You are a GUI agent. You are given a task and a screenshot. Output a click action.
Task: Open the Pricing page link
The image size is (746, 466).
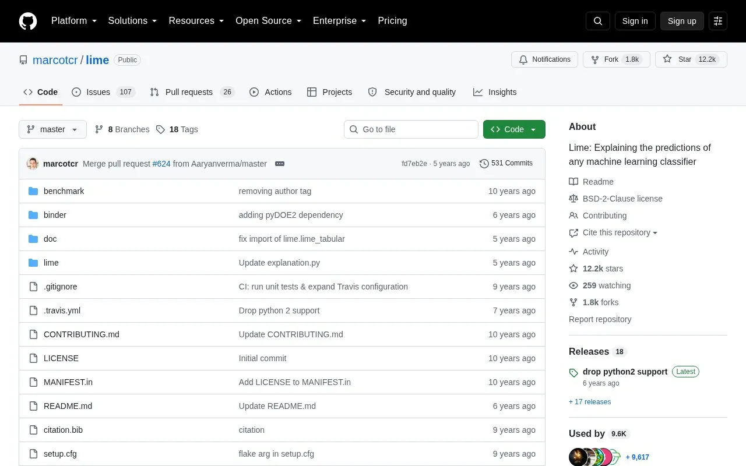tap(392, 21)
